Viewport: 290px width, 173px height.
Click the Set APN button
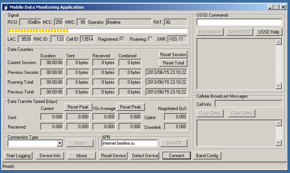[174, 143]
